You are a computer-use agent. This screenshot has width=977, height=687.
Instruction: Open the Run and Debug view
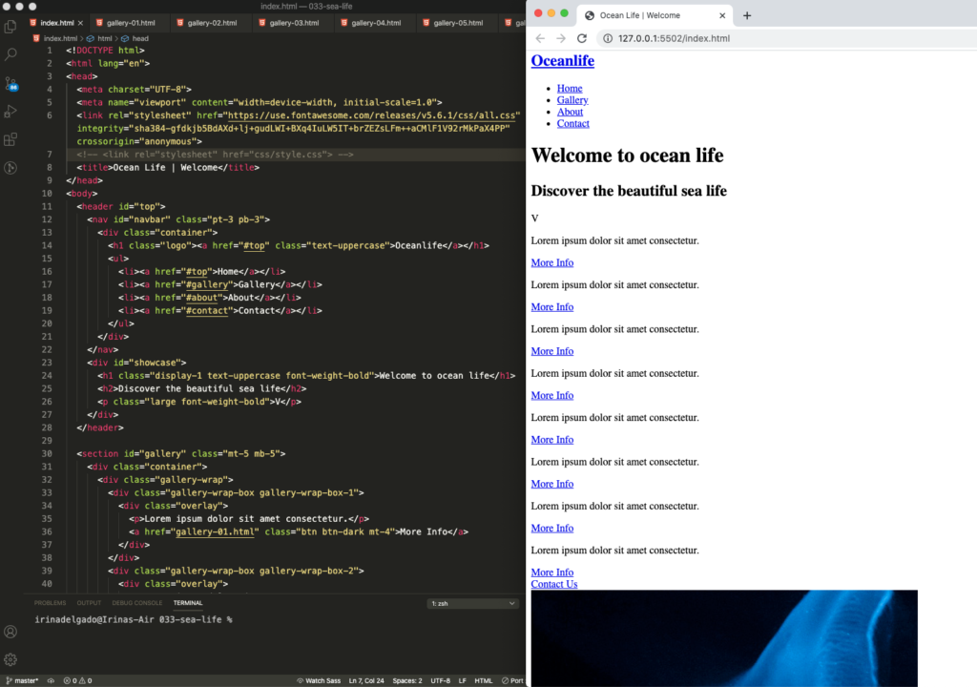[x=10, y=112]
